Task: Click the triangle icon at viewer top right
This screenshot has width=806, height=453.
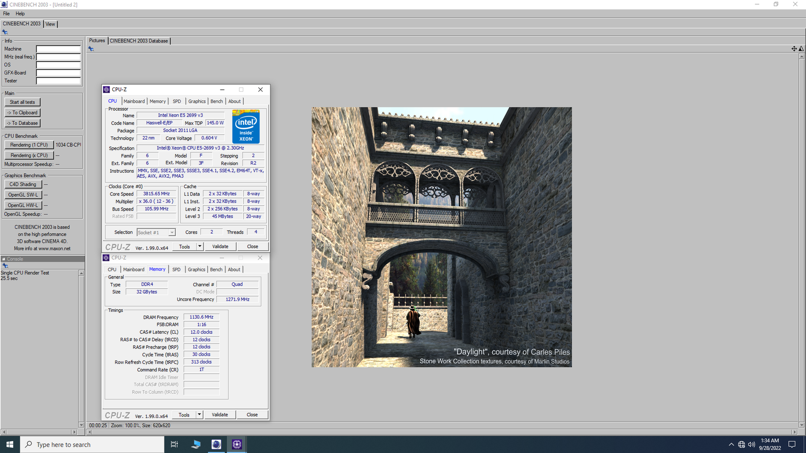Action: (801, 49)
